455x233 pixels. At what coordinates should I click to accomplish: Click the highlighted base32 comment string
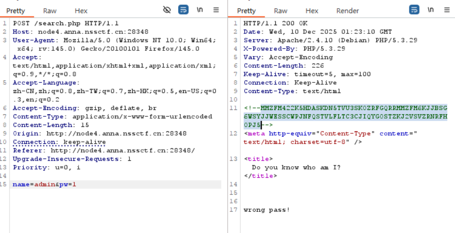coord(345,117)
